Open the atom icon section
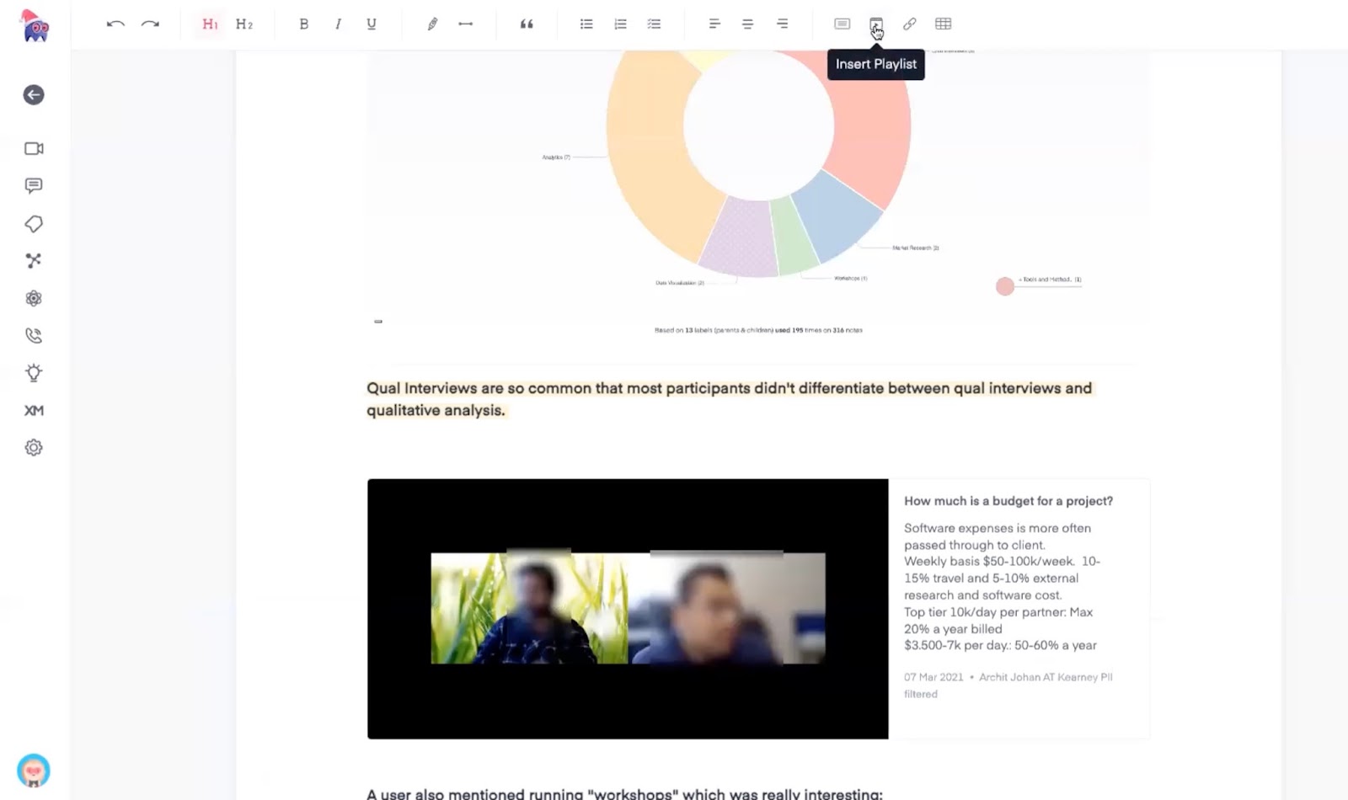Image resolution: width=1348 pixels, height=800 pixels. click(x=34, y=298)
